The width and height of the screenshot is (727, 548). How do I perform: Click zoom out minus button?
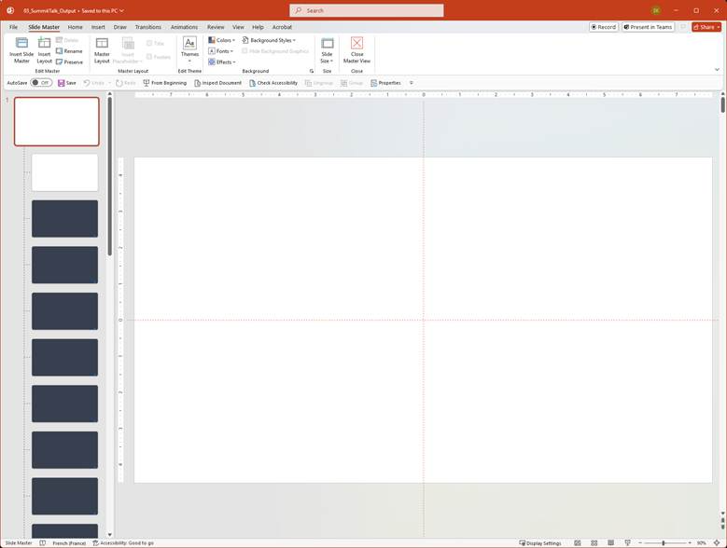coord(640,543)
